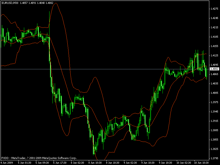Click the 1.3915 price axis label
The width and height of the screenshot is (220, 165).
(x=215, y=121)
